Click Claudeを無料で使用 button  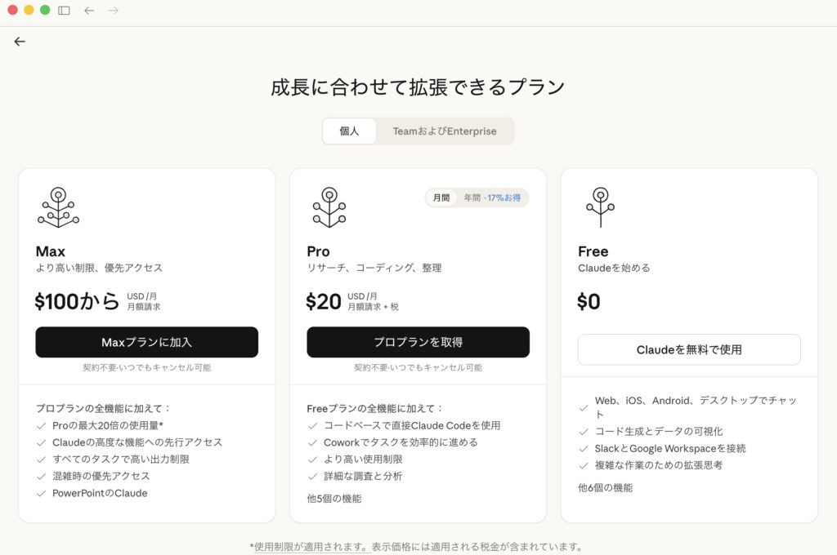click(x=688, y=349)
